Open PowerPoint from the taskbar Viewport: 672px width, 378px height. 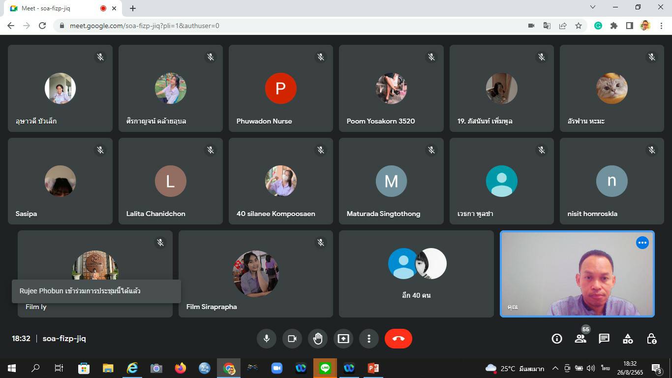coord(373,368)
